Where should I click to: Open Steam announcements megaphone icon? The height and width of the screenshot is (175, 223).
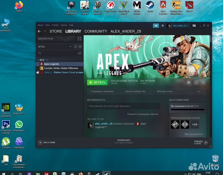pyautogui.click(x=156, y=26)
